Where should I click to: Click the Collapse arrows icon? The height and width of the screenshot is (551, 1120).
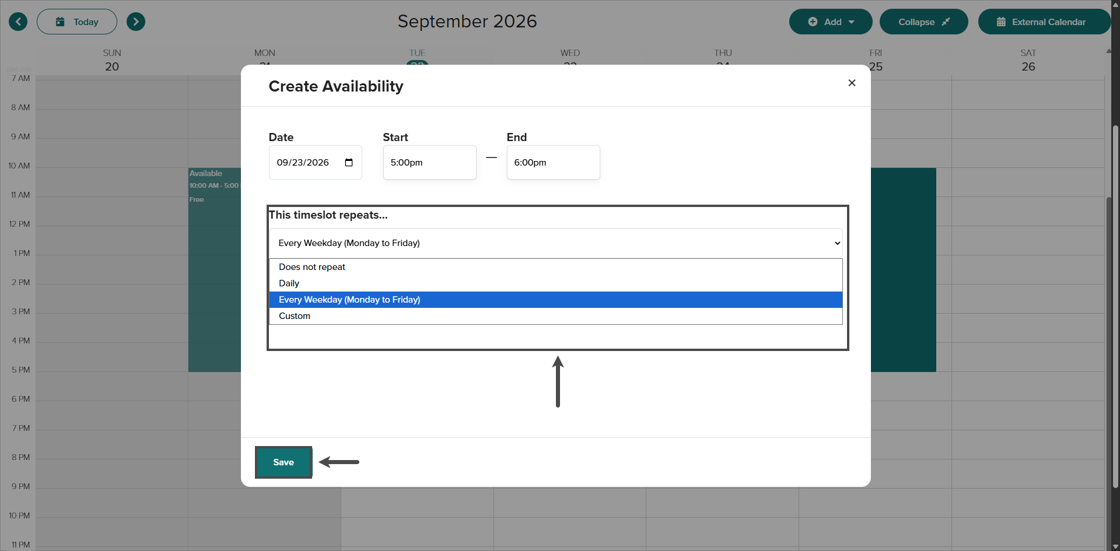[x=946, y=22]
